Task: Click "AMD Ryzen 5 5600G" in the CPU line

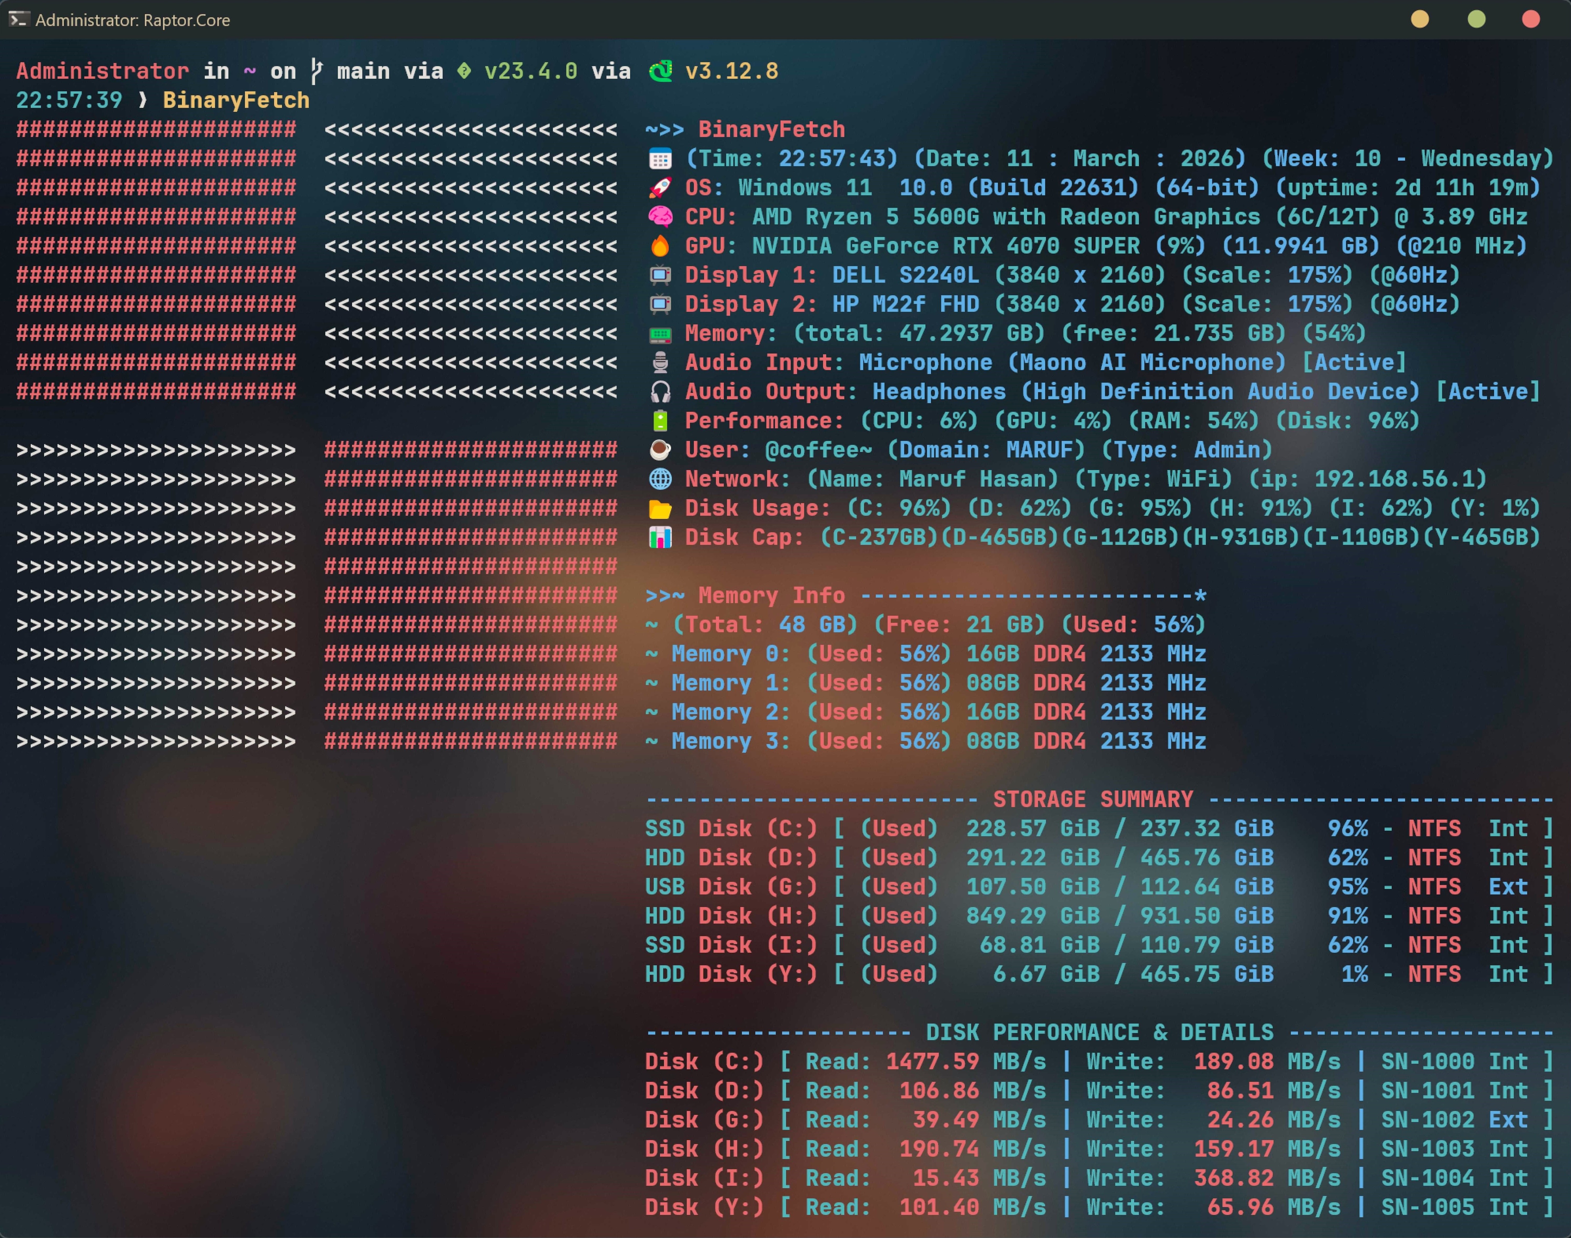Action: (x=866, y=217)
